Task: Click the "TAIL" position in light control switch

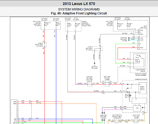Action: pos(137,57)
